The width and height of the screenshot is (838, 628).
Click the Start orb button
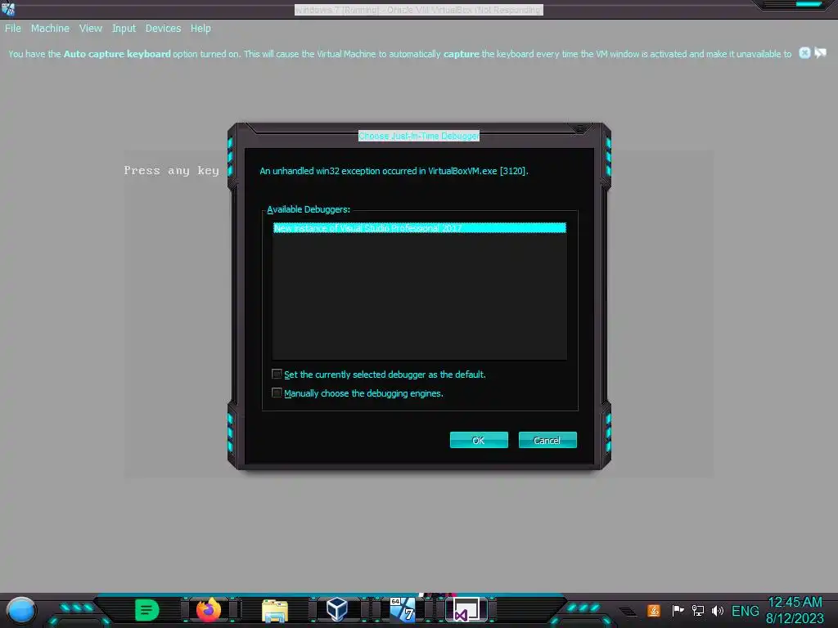click(x=21, y=610)
